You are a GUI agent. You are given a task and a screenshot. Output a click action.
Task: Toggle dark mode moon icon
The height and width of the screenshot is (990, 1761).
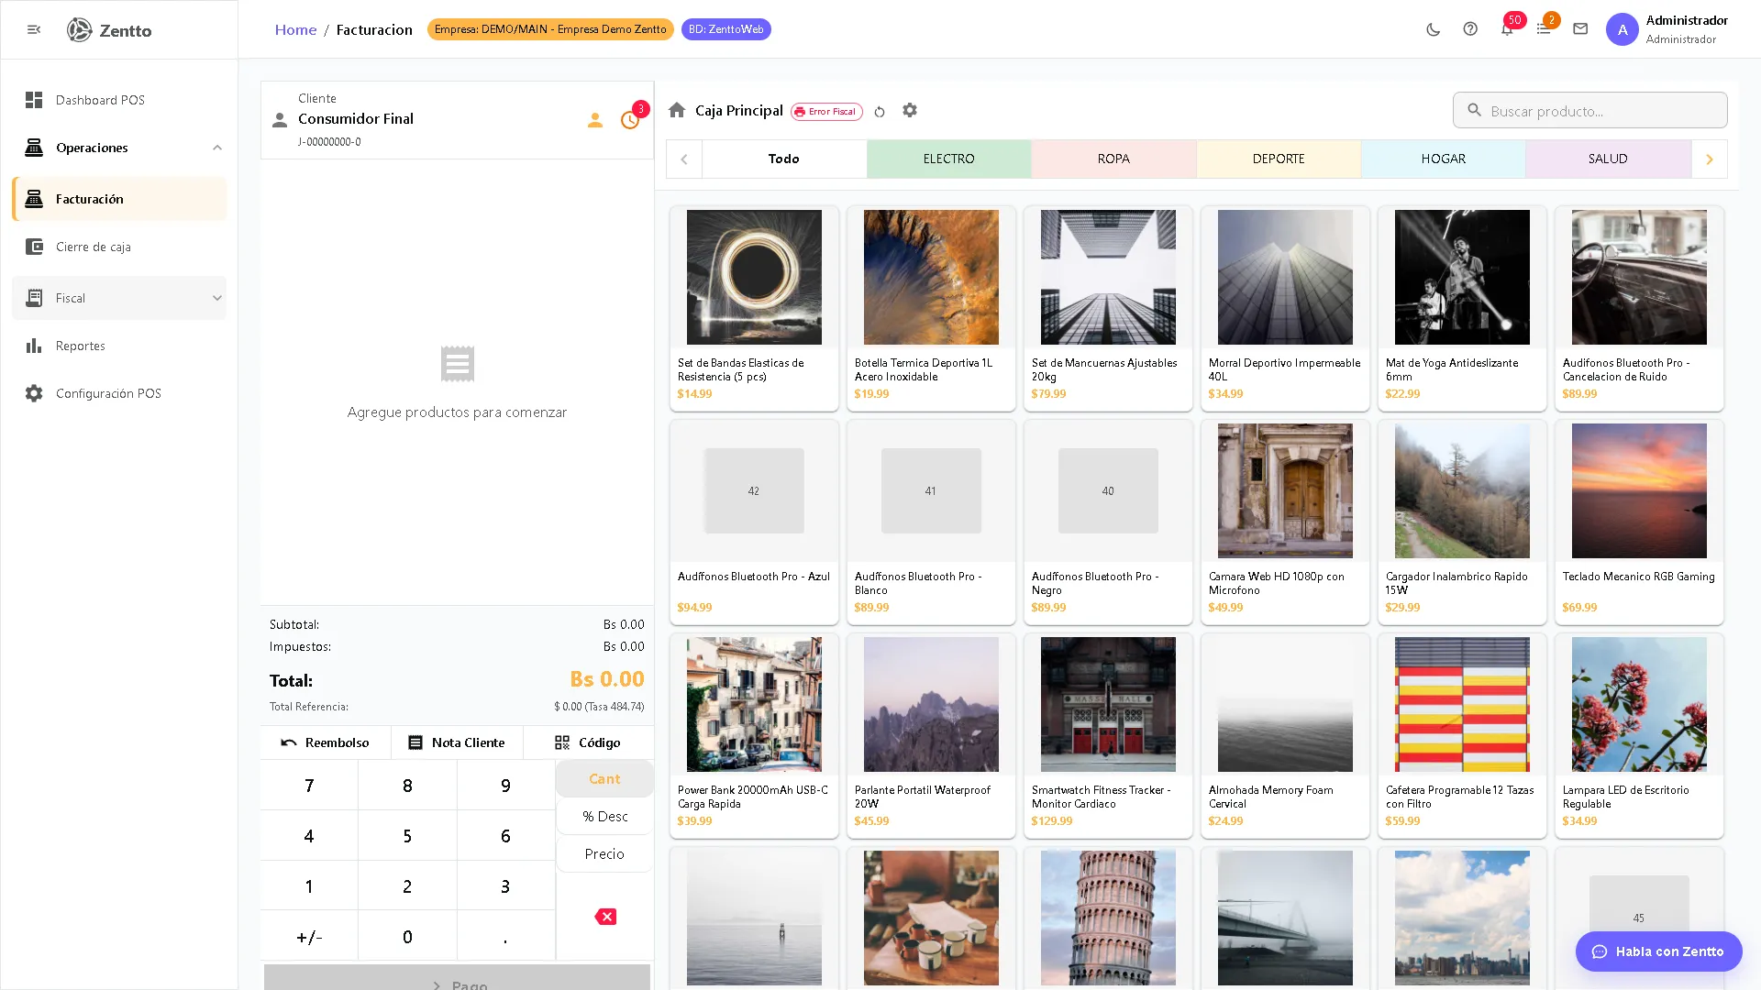tap(1434, 29)
